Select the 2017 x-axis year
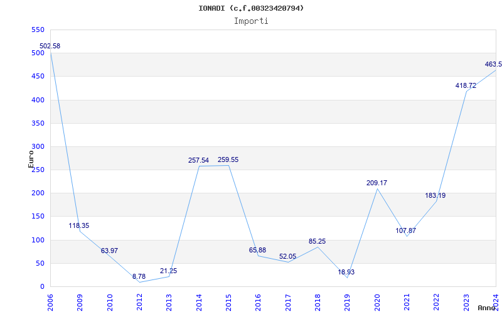Viewport: 502px width, 314px height. (x=288, y=303)
